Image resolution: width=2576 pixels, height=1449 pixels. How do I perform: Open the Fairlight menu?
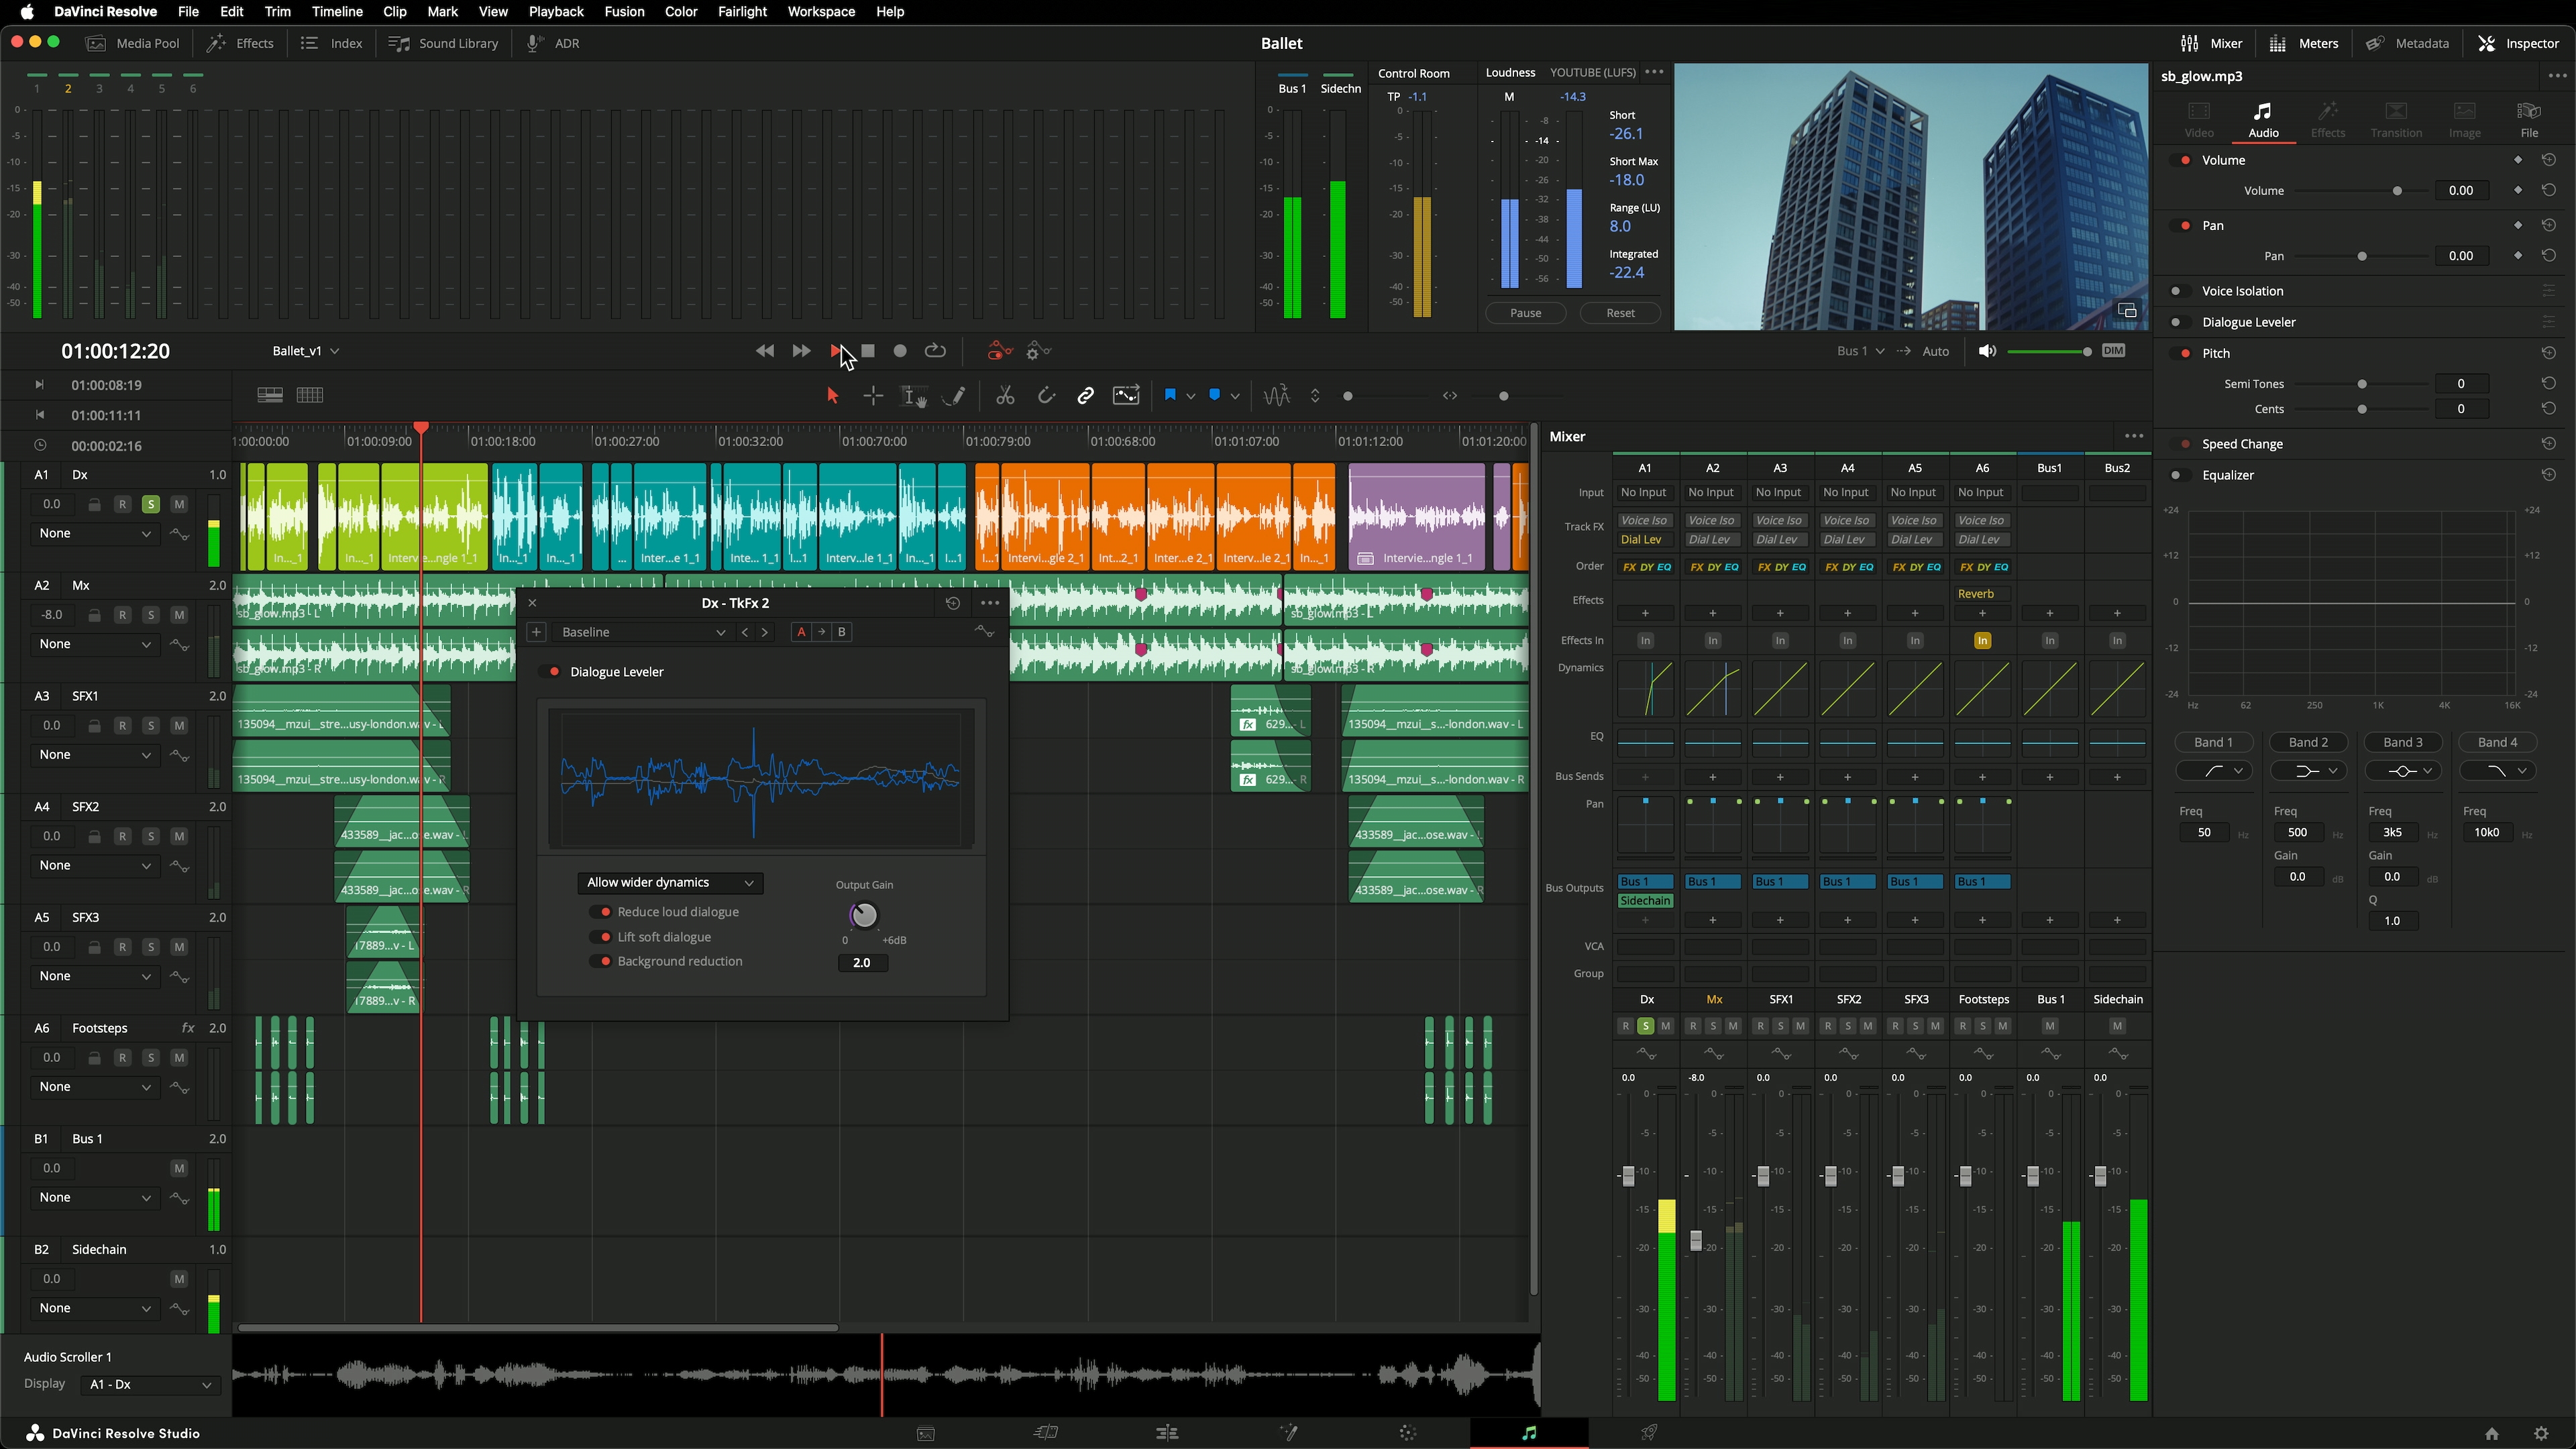(741, 12)
